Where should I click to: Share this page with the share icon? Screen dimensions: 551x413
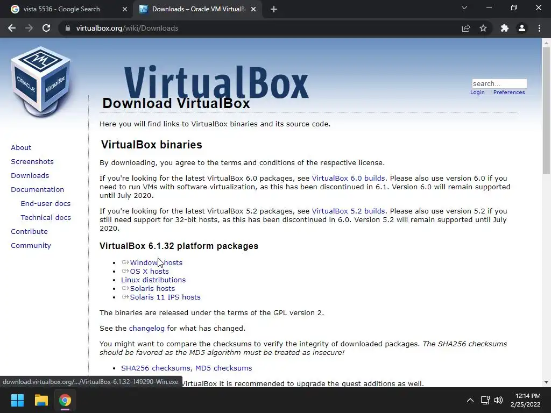coord(466,28)
